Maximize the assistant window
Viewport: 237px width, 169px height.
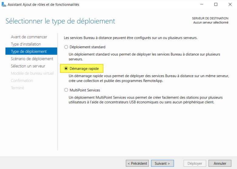pos(216,4)
